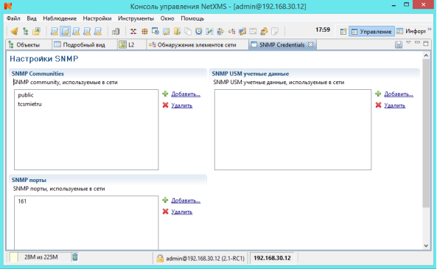Click the scrollbar down arrow
This screenshot has width=437, height=269.
click(x=426, y=245)
